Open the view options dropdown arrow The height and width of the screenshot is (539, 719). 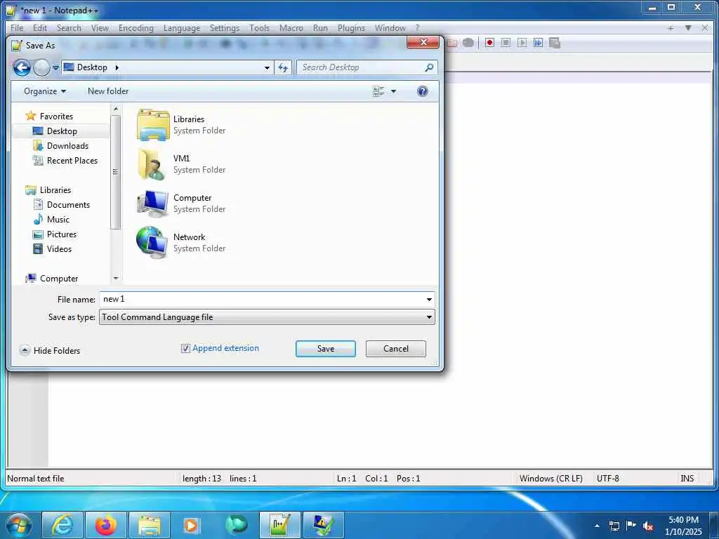(x=393, y=91)
